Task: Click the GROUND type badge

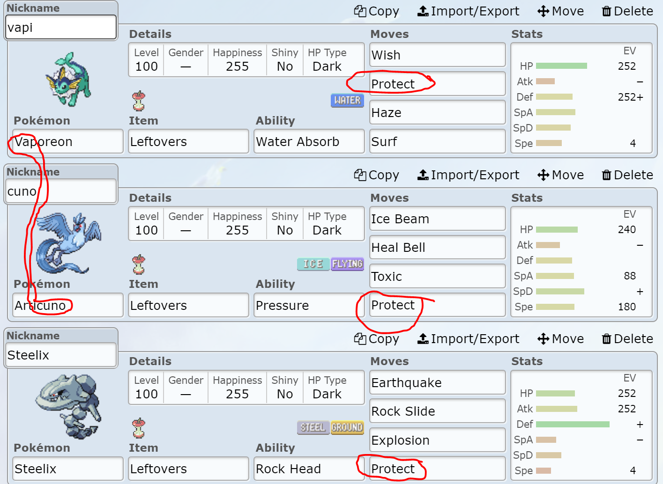Action: 347,428
